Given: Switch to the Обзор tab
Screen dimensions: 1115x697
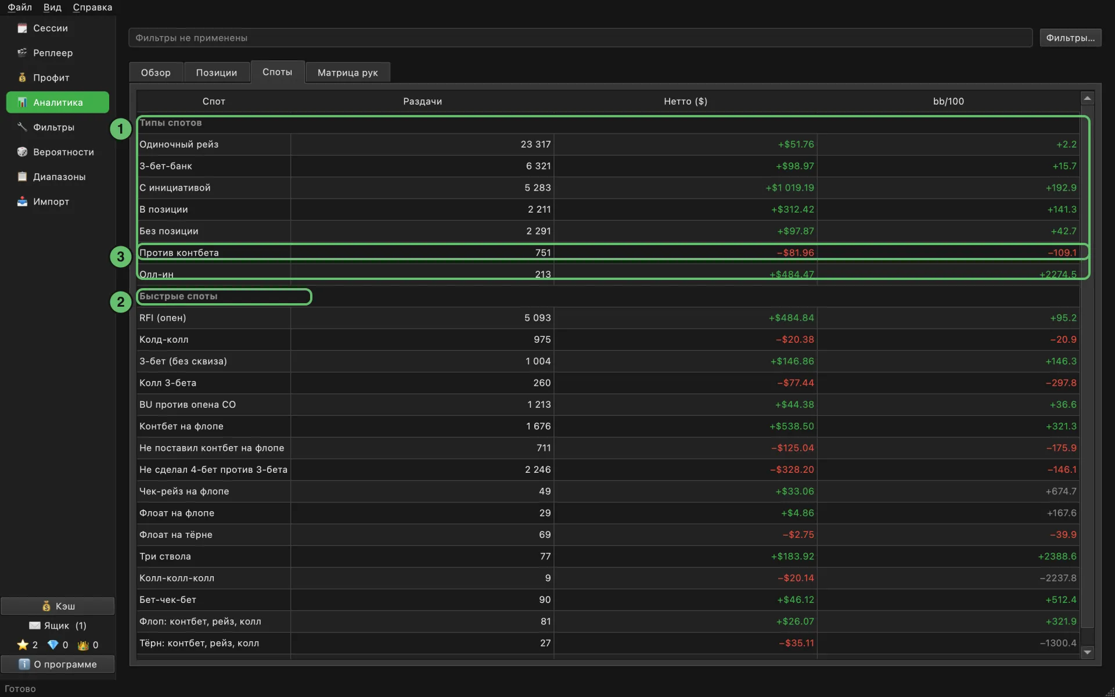Looking at the screenshot, I should click(x=156, y=73).
